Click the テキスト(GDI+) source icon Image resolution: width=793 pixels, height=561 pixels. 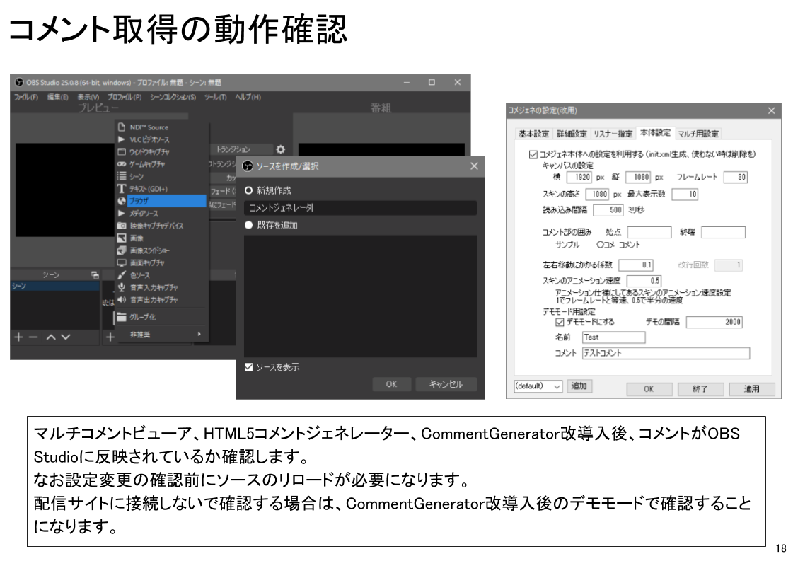click(122, 187)
